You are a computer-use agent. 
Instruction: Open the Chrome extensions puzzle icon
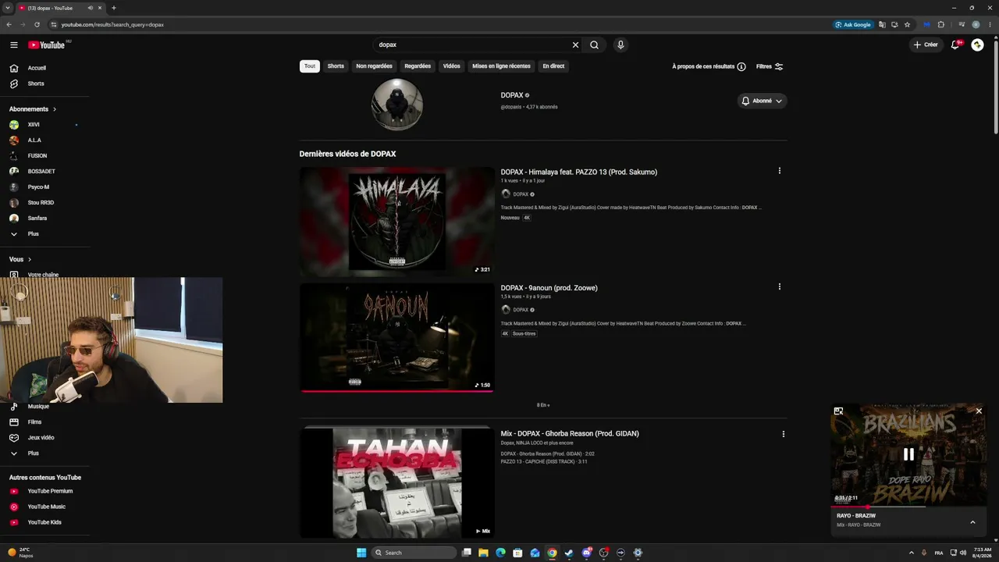pyautogui.click(x=940, y=24)
